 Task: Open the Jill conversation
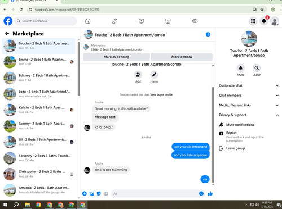[x=38, y=142]
